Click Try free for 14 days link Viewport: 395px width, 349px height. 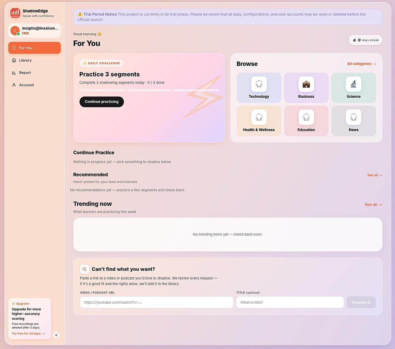point(28,333)
